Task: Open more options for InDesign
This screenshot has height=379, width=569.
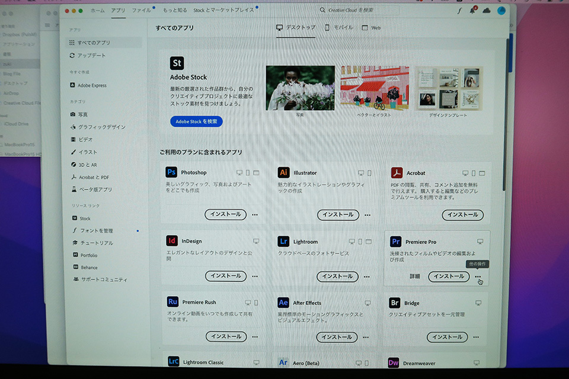Action: pyautogui.click(x=255, y=277)
